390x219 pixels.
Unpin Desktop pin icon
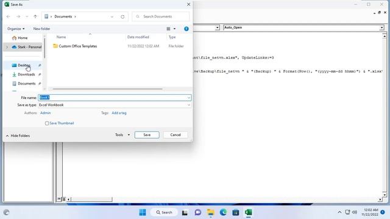[40, 65]
